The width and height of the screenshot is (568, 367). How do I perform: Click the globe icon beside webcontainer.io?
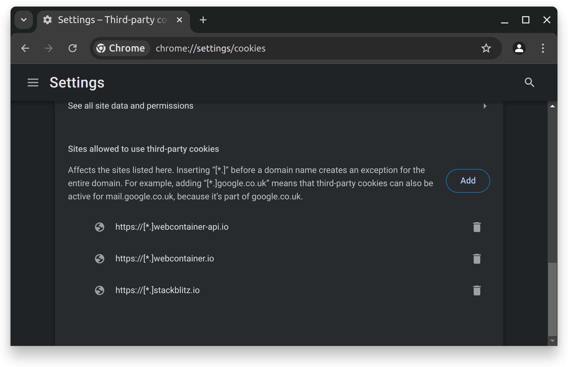click(x=100, y=259)
